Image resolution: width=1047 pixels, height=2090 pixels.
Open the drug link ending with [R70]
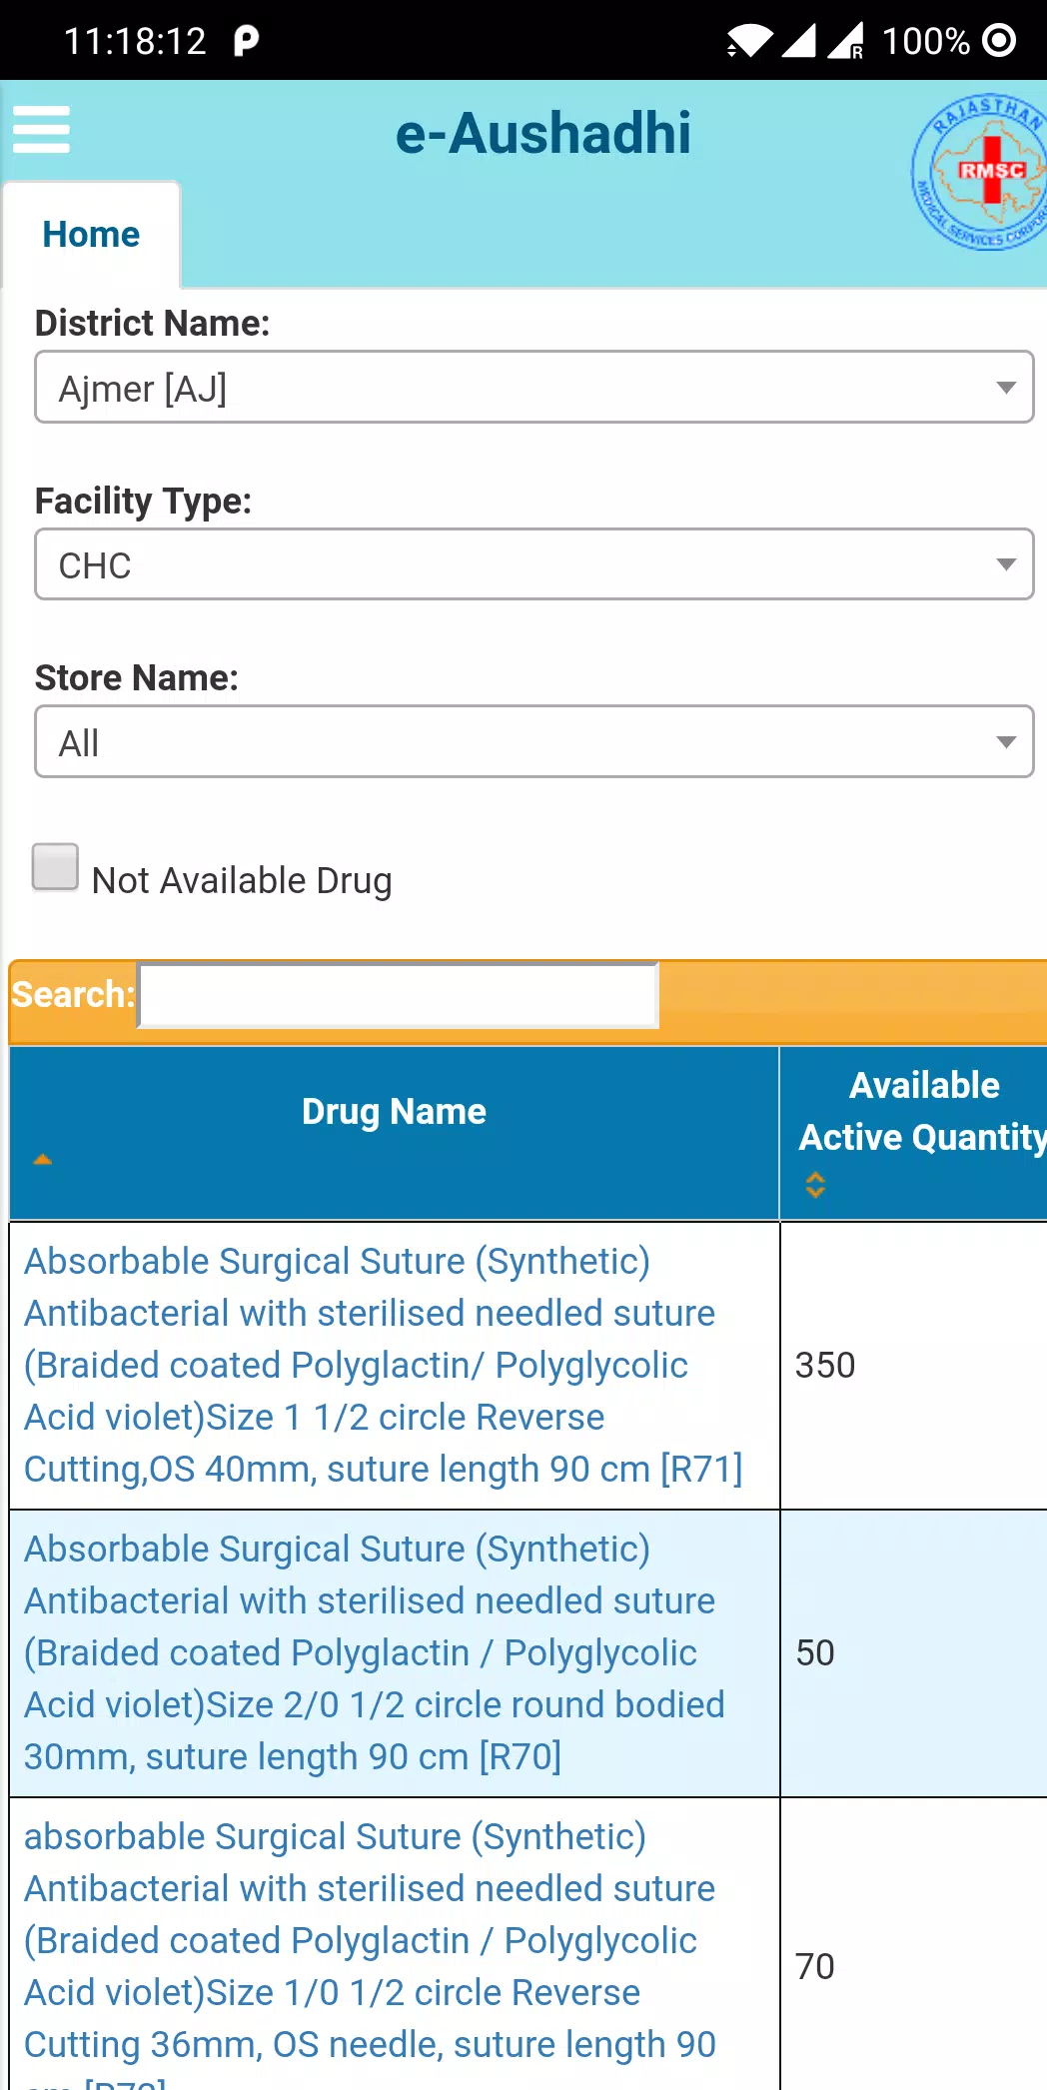374,1652
